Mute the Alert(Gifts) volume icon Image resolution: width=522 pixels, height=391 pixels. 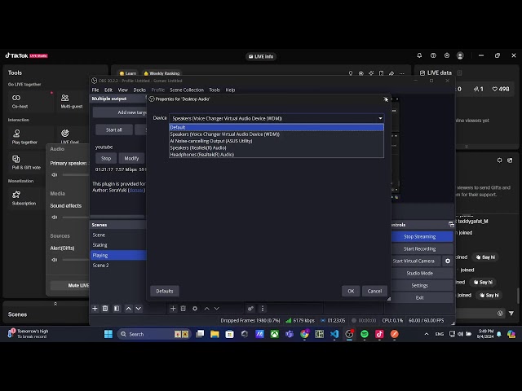[55, 260]
